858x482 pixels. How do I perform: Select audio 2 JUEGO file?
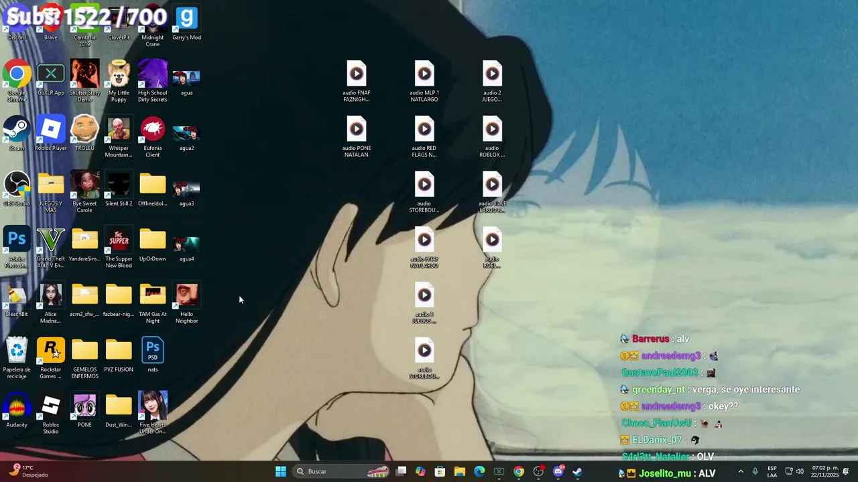(x=492, y=82)
